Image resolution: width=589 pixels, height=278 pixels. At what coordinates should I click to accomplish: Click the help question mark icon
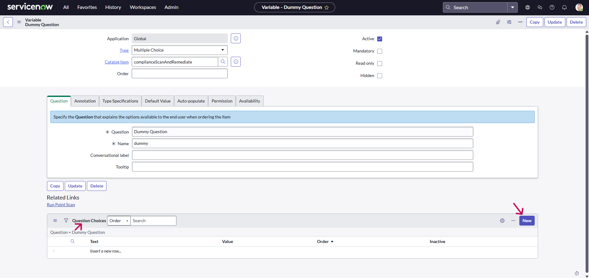[552, 7]
